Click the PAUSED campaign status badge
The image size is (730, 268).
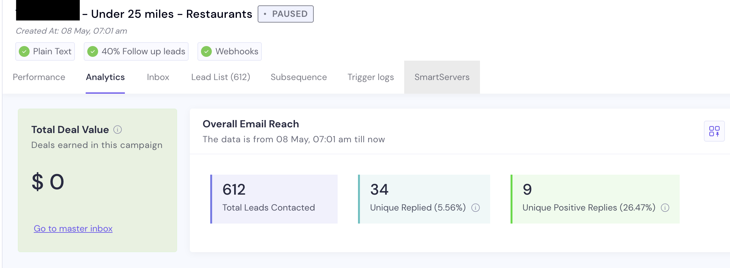285,14
